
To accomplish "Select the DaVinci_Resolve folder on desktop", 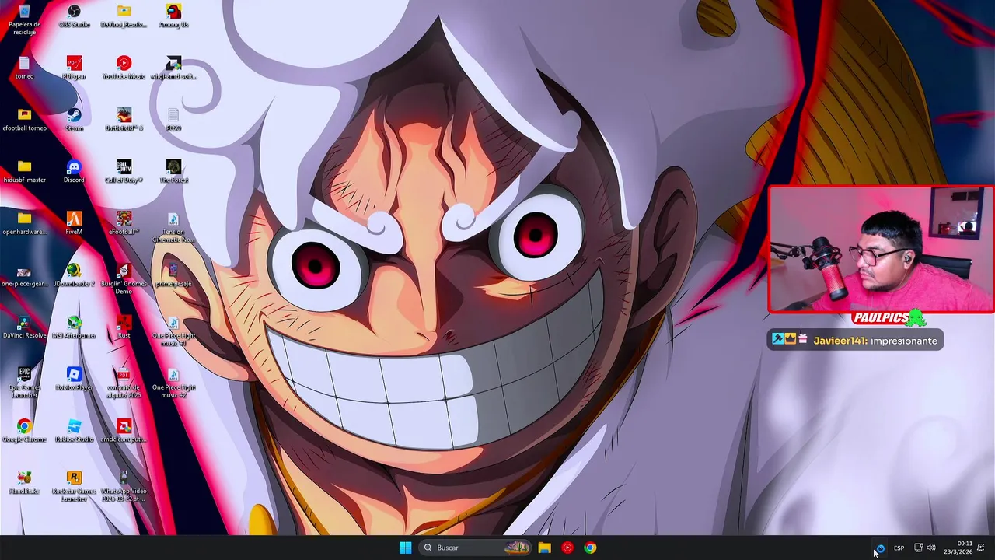I will coord(124,16).
